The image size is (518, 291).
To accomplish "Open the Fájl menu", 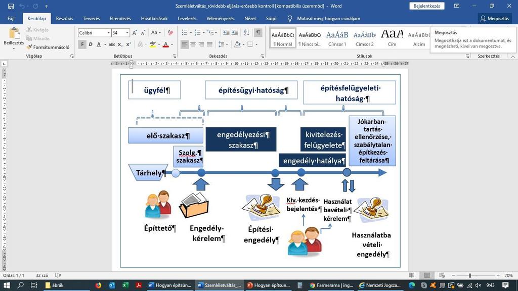I will (11, 19).
